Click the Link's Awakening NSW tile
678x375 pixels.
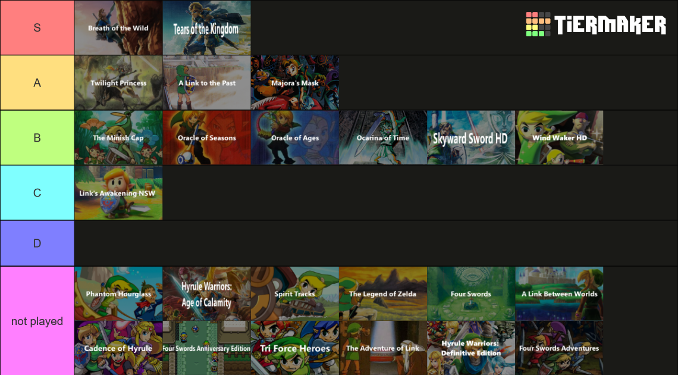click(x=118, y=193)
